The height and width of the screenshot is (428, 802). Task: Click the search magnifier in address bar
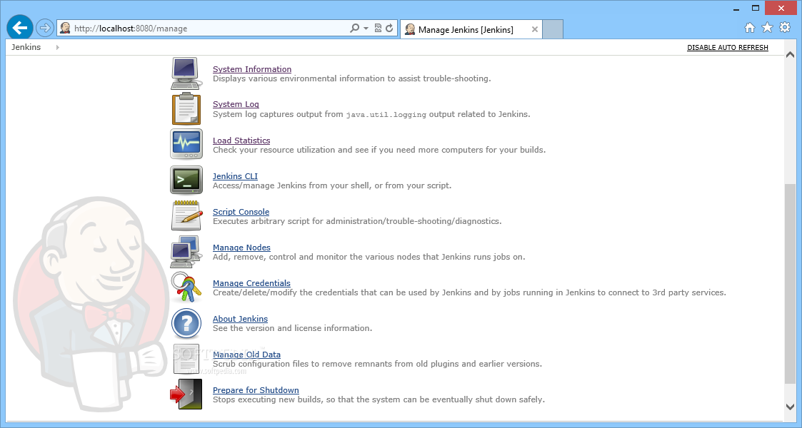point(354,28)
